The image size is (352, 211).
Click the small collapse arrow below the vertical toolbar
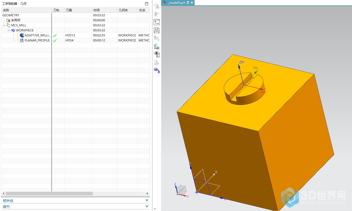(155, 209)
